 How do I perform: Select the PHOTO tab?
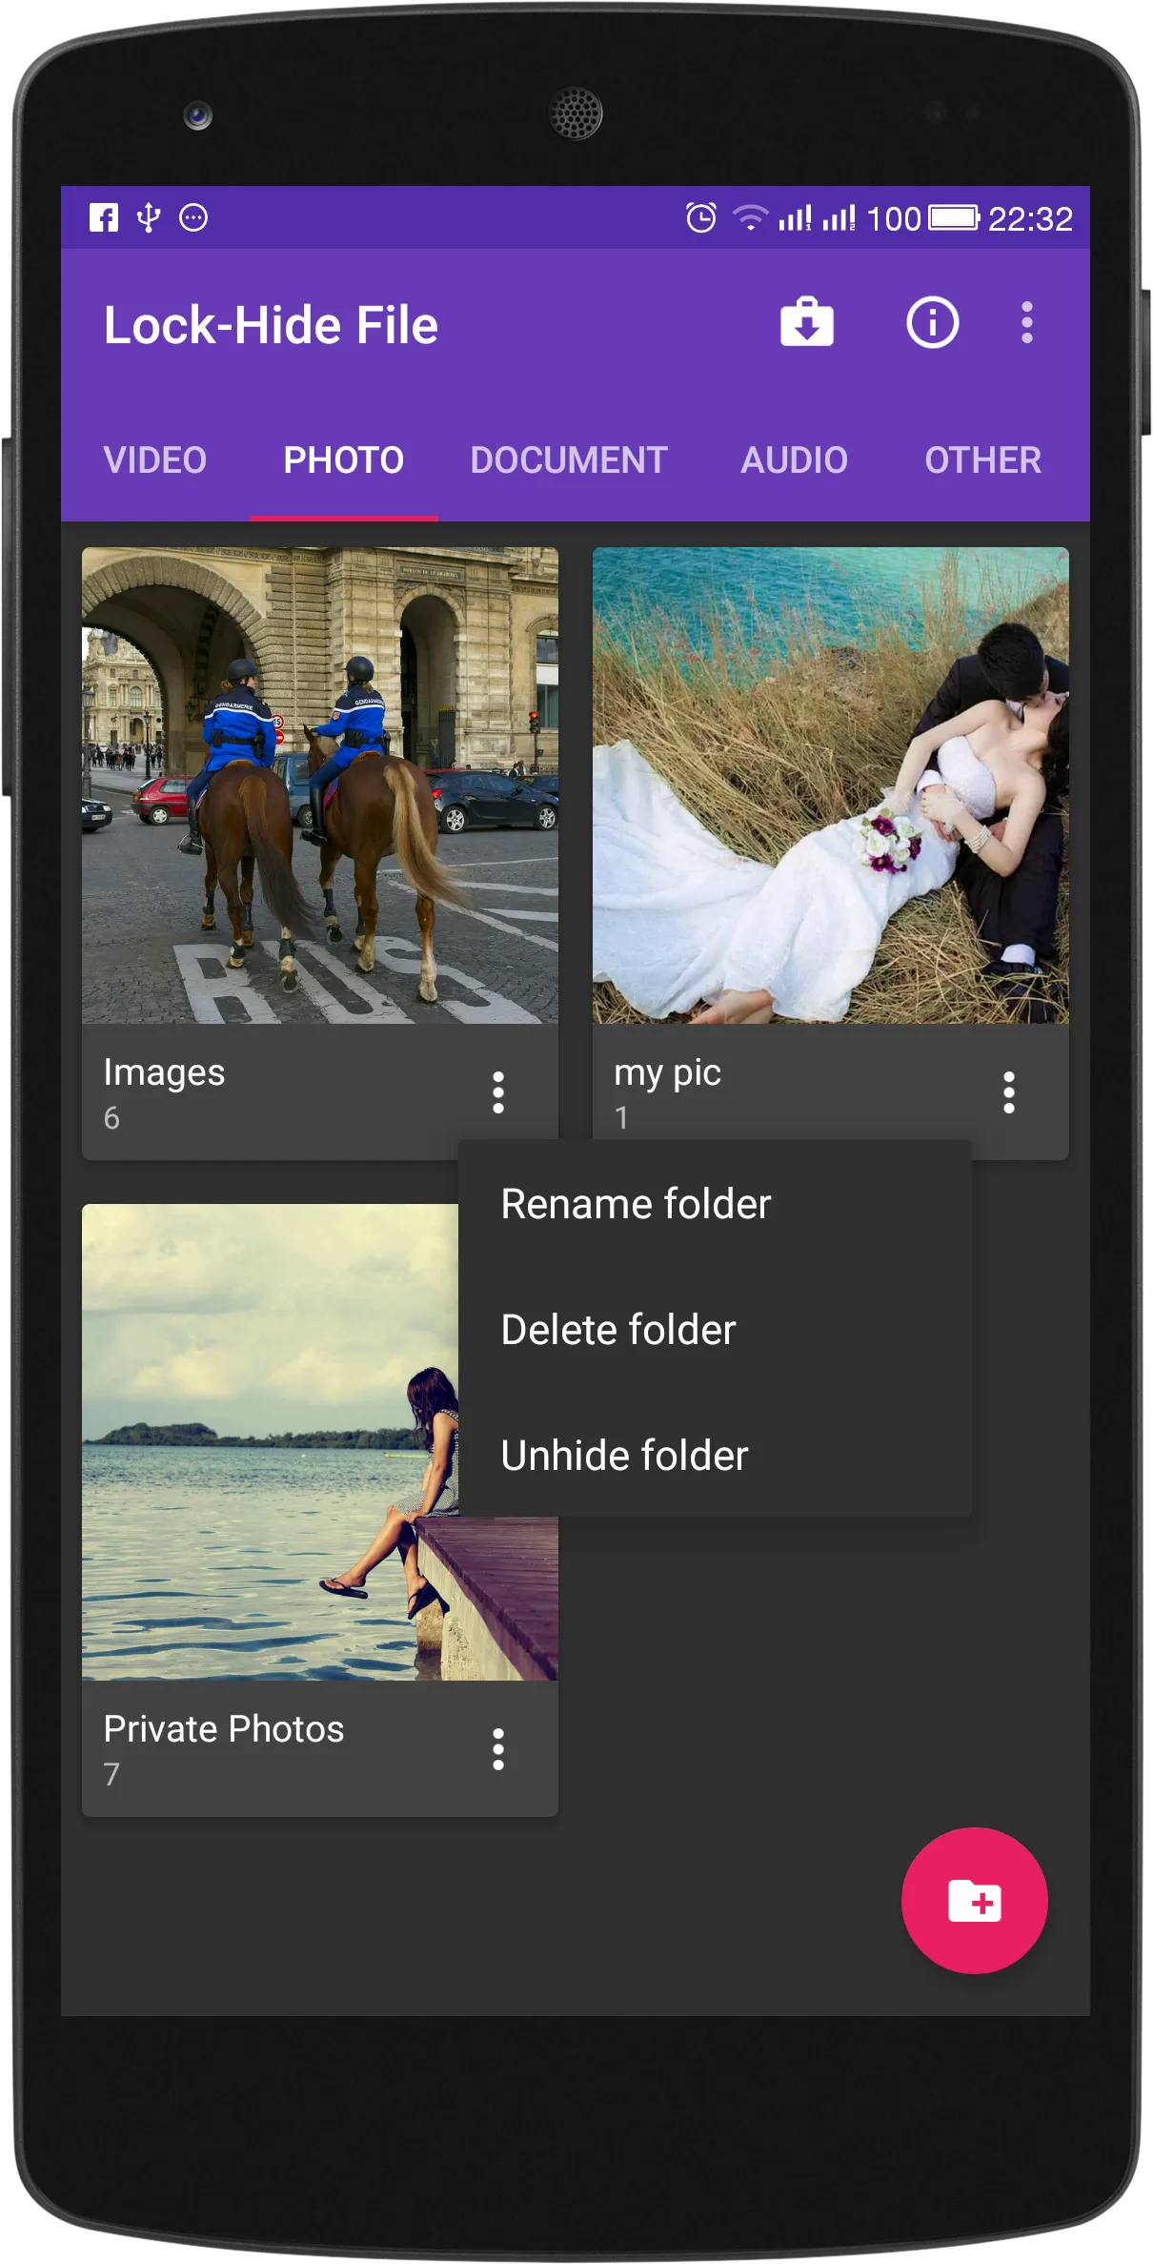[x=344, y=460]
